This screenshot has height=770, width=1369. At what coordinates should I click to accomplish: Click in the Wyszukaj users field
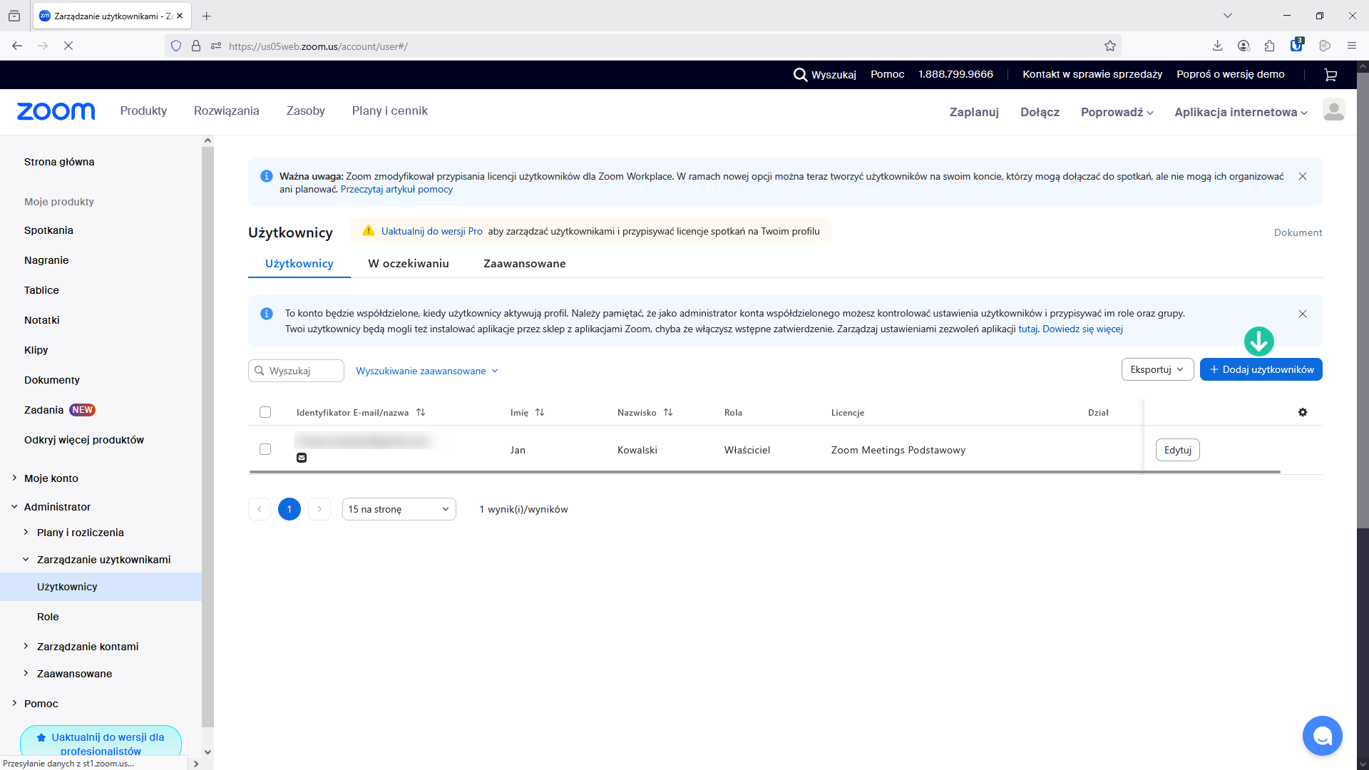pos(297,371)
